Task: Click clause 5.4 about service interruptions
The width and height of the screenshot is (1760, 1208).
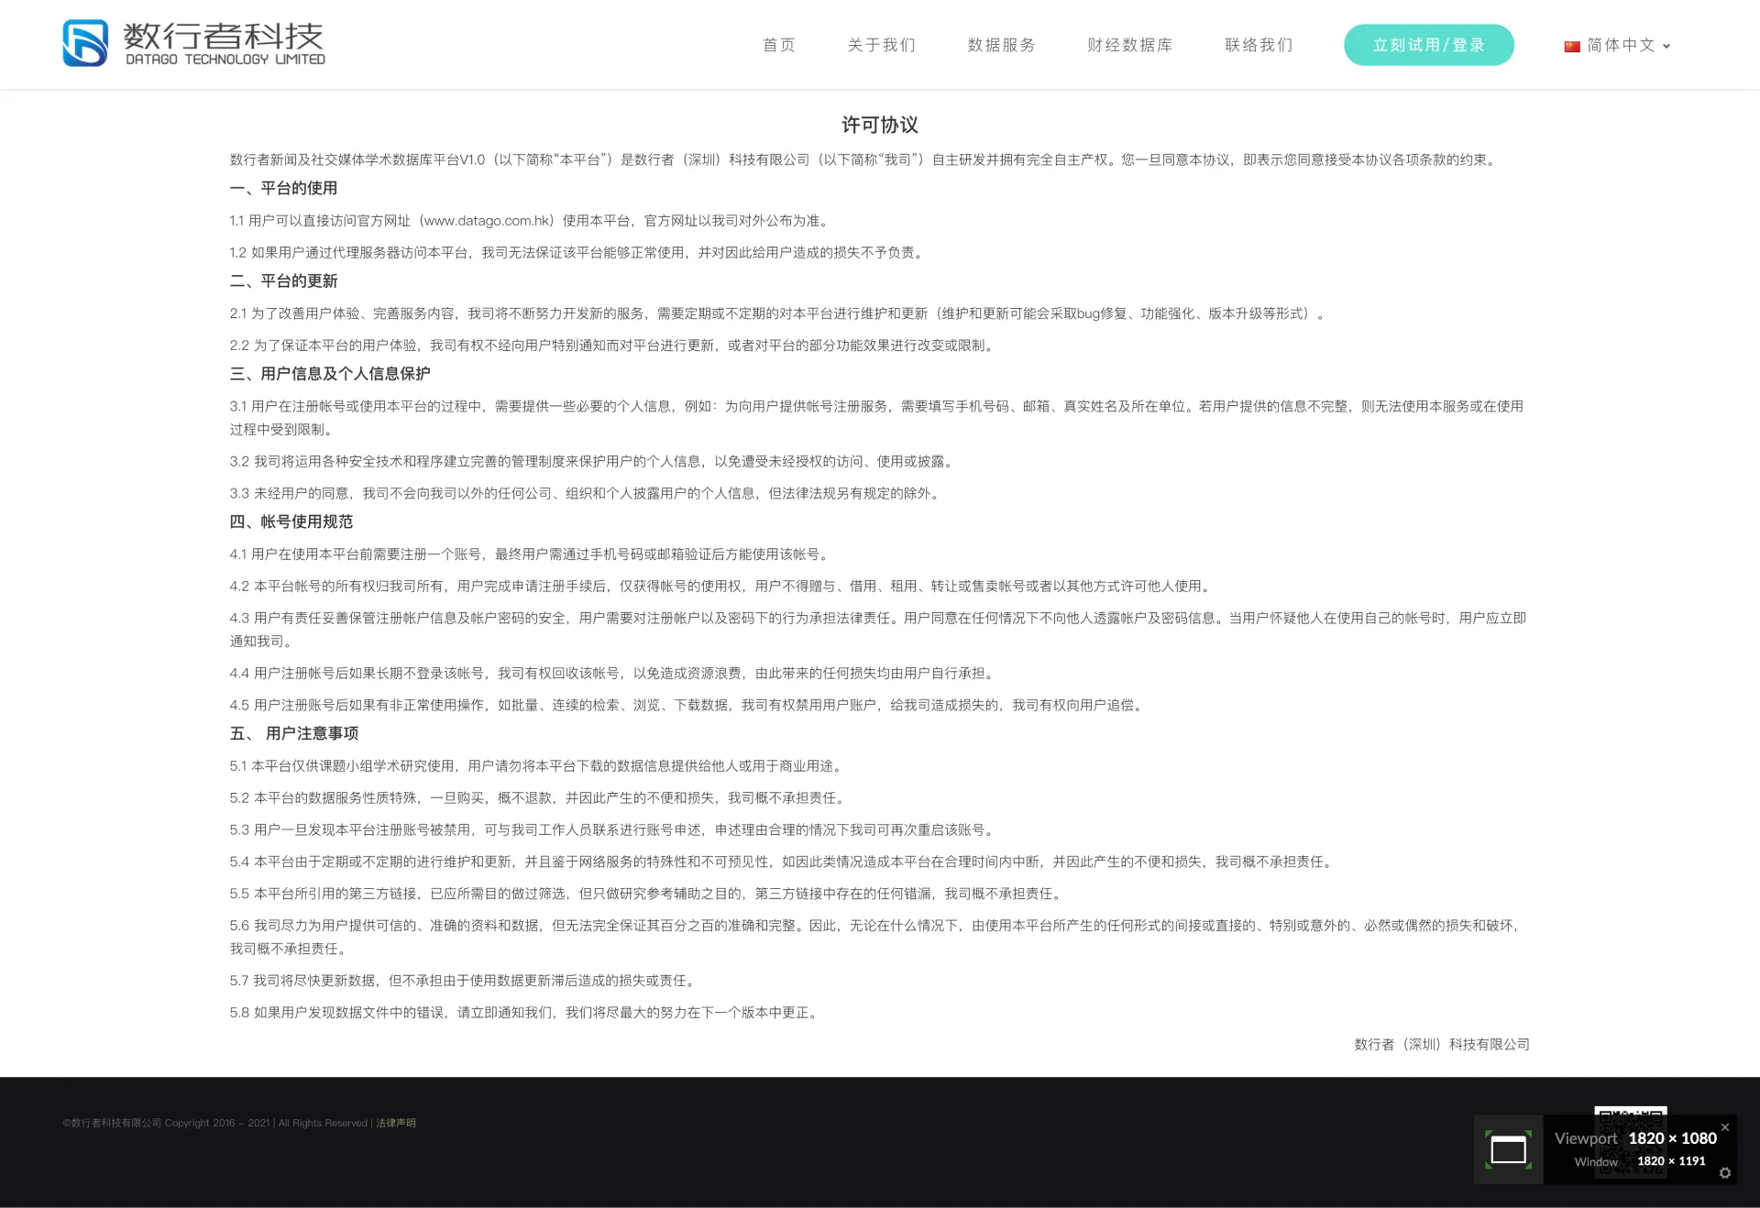Action: (x=783, y=862)
